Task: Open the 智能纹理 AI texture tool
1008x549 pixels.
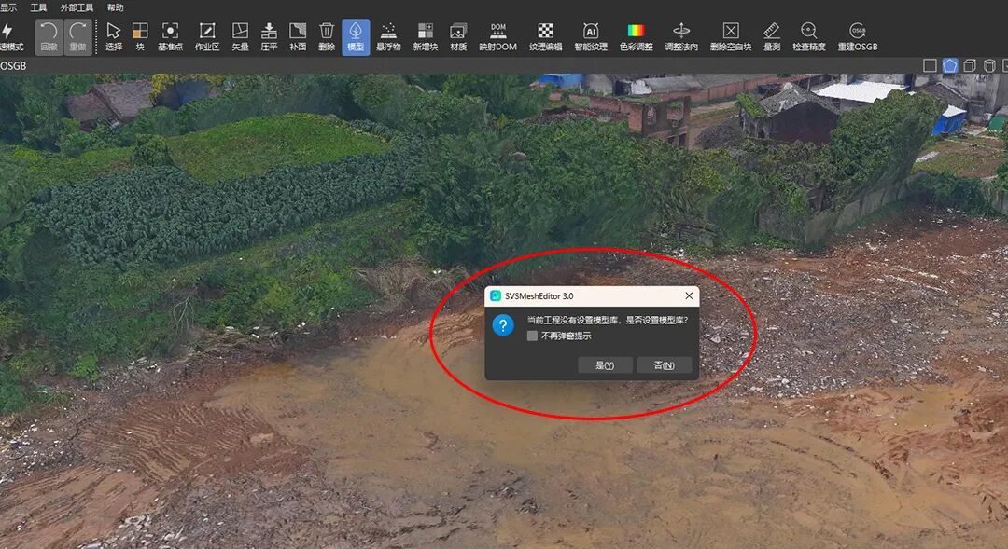Action: 590,36
